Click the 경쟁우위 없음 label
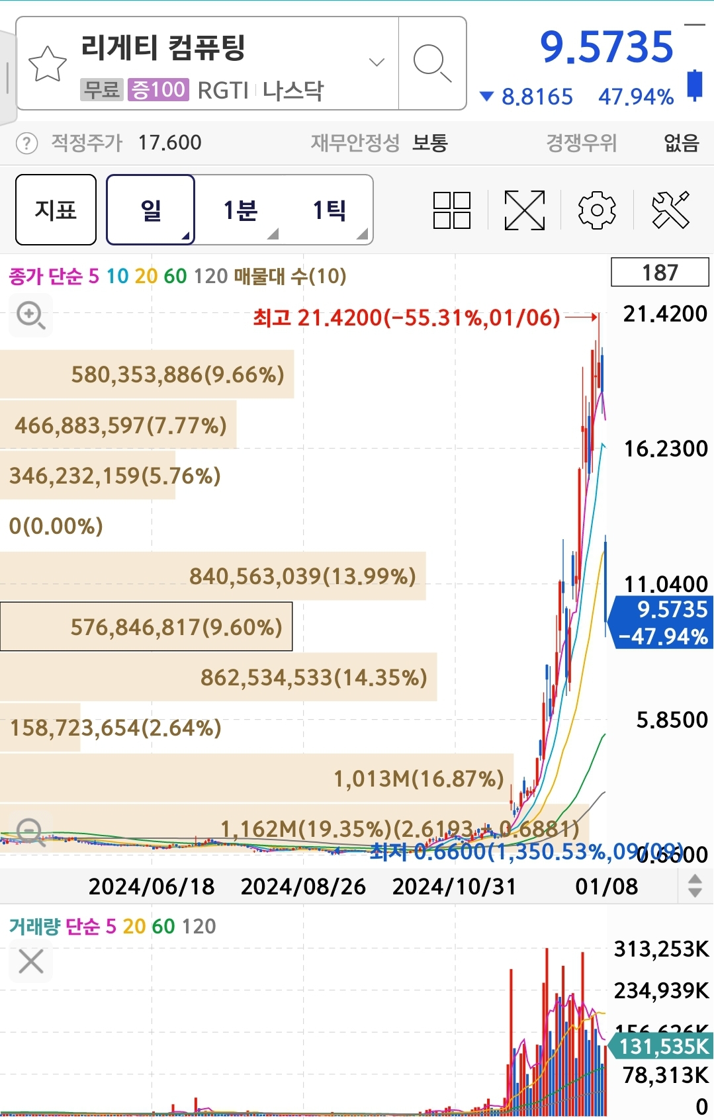Image resolution: width=714 pixels, height=1120 pixels. [x=622, y=142]
